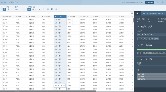Open the formula (fx) editor
166x92 pixels.
(44, 9)
